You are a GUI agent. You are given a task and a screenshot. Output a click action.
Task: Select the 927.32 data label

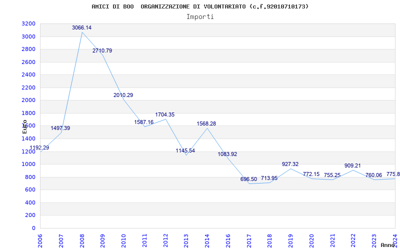pos(290,164)
